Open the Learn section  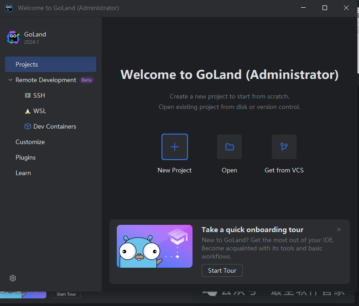click(x=23, y=173)
